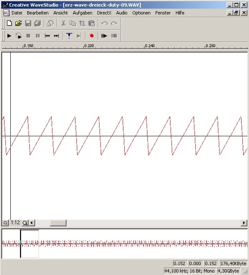This screenshot has height=275, width=249.
Task: Click the 176,40KByte file size field
Action: 233,263
